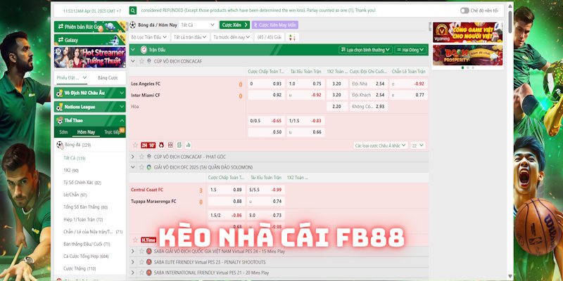Switch to the Hôm Nay tab
563x281 pixels.
coord(86,132)
